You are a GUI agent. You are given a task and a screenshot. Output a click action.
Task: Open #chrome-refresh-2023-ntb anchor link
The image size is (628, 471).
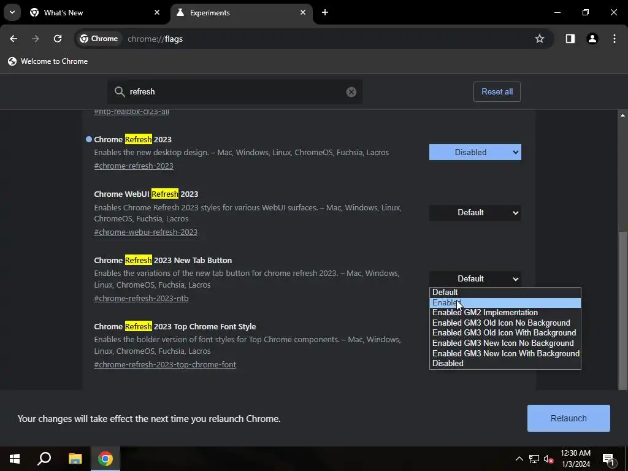click(142, 299)
